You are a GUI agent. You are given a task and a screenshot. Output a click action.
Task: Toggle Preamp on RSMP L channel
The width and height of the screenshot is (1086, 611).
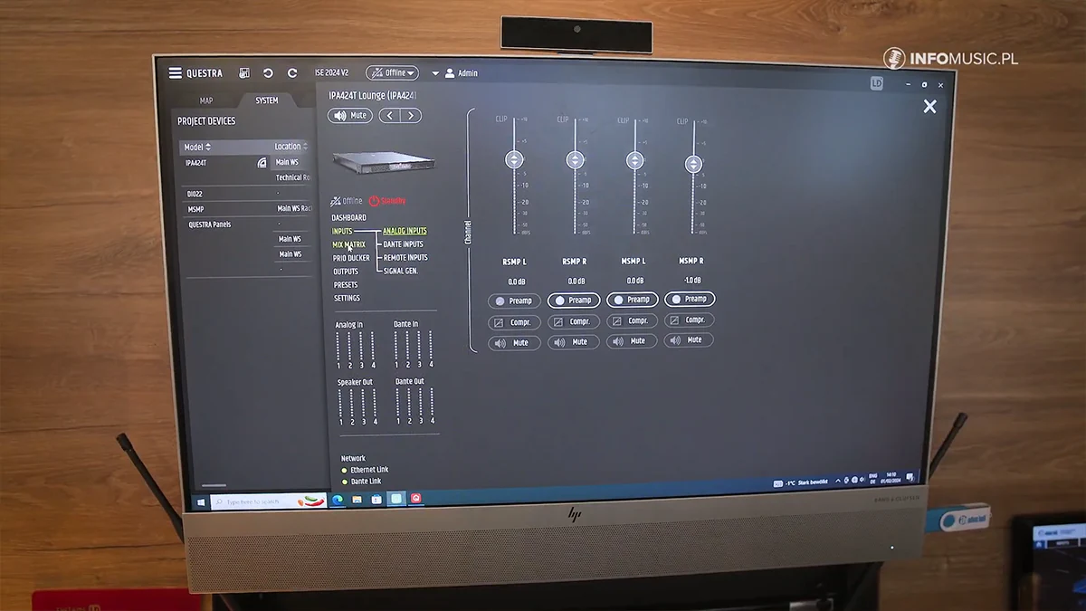coord(514,301)
